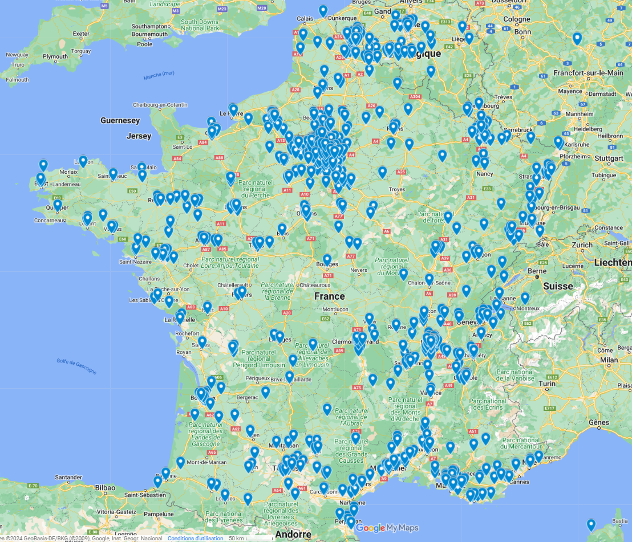The height and width of the screenshot is (542, 632).
Task: Click the pin above Parc naturel de l'Aubrac
Action: point(327,408)
